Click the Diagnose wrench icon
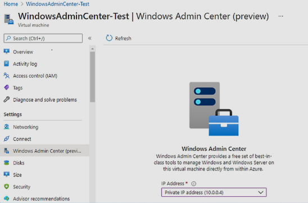Viewport: 308px width, 203px height. [x=7, y=100]
